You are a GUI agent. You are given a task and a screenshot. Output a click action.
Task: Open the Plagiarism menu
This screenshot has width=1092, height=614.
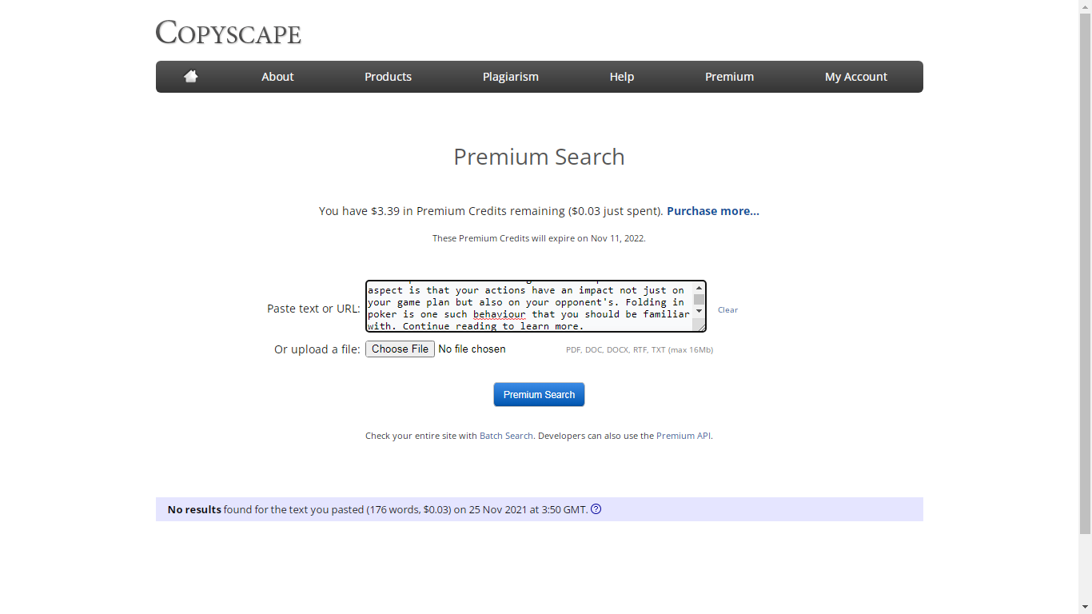point(511,77)
